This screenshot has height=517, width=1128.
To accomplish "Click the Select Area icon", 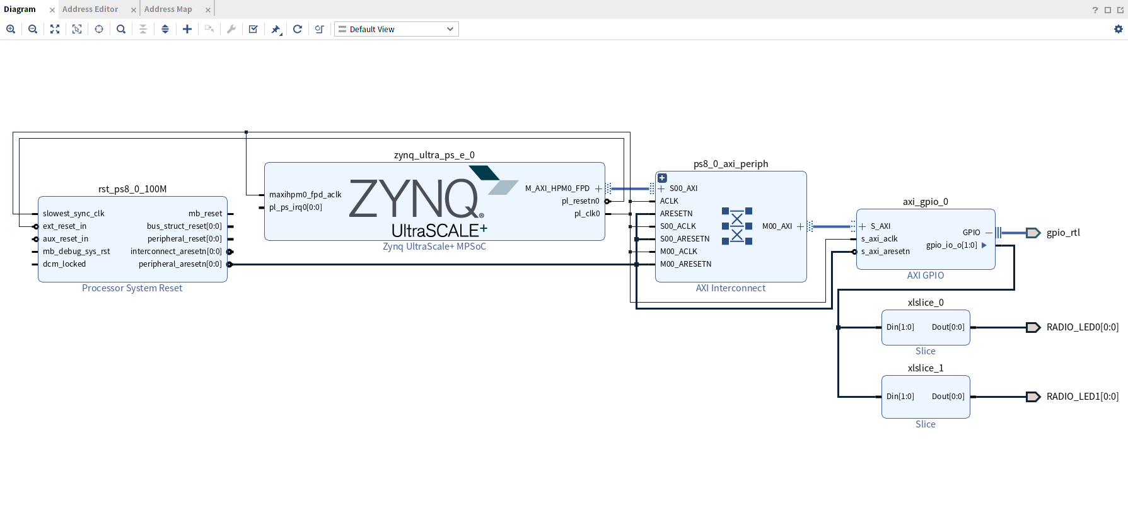I will point(77,29).
